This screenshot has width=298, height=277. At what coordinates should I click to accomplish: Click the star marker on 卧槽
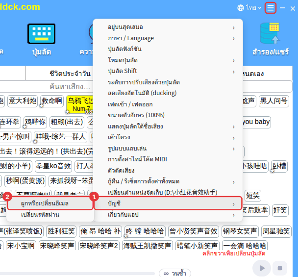coord(273,171)
